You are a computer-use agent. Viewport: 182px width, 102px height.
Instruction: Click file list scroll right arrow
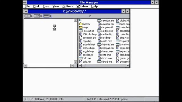(128, 66)
